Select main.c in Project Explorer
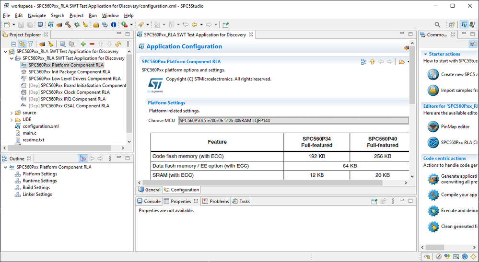479x262 pixels. pos(29,133)
